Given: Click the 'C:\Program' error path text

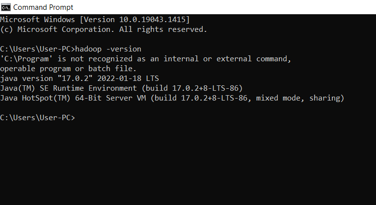Looking at the screenshot, I should point(26,59).
